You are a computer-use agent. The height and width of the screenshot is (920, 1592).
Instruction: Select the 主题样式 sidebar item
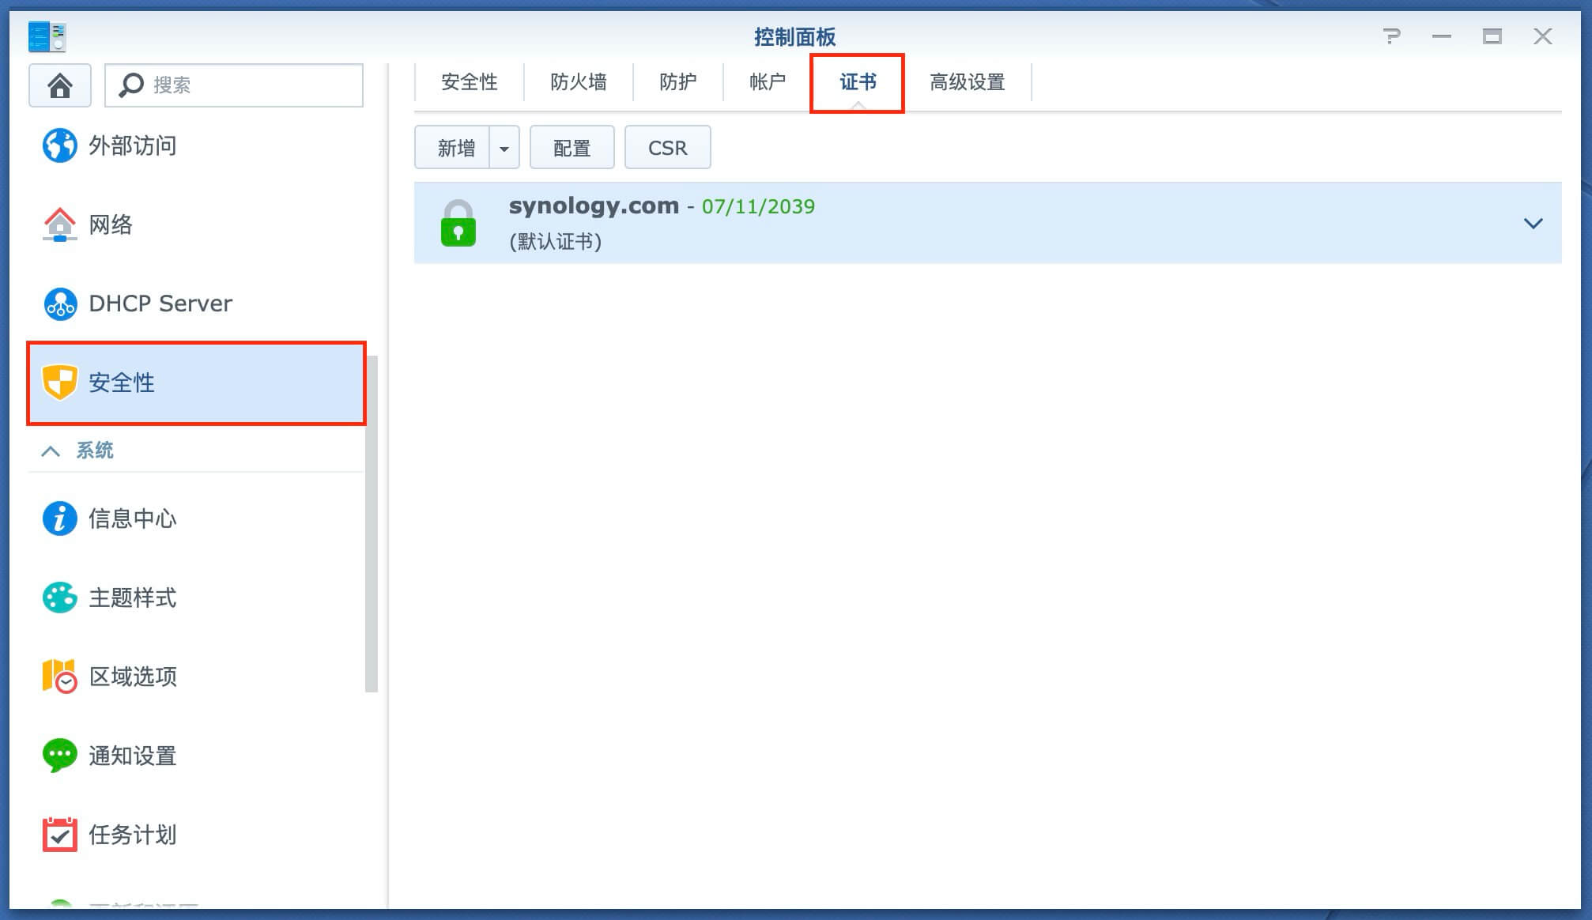point(196,598)
